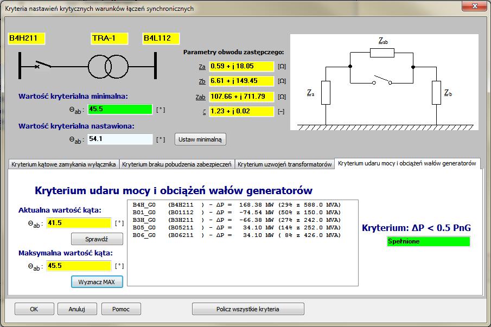Click the Kryterium udaru mocy heading in the tab panel

(x=174, y=190)
